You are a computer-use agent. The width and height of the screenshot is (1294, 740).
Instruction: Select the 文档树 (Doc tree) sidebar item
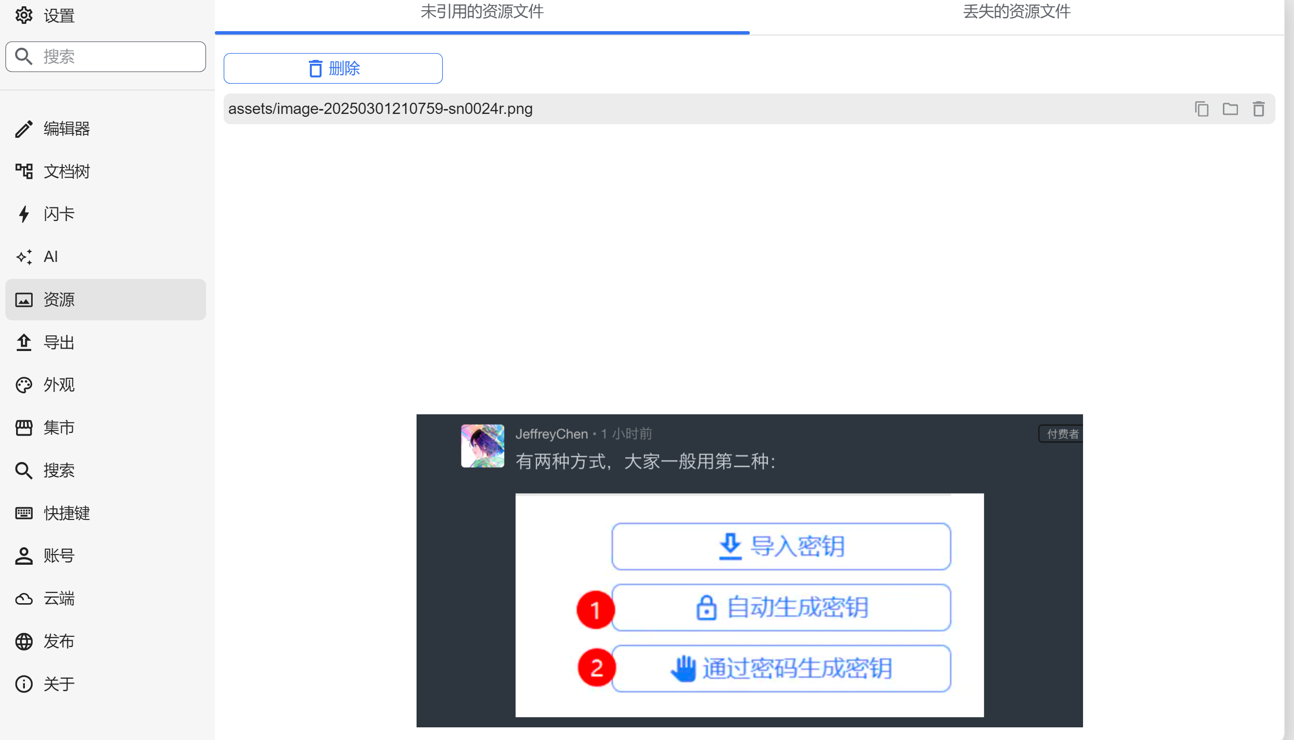(x=66, y=171)
